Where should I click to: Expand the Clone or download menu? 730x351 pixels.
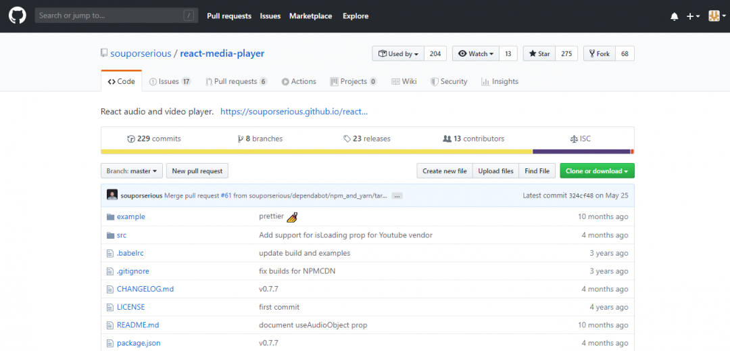click(597, 171)
